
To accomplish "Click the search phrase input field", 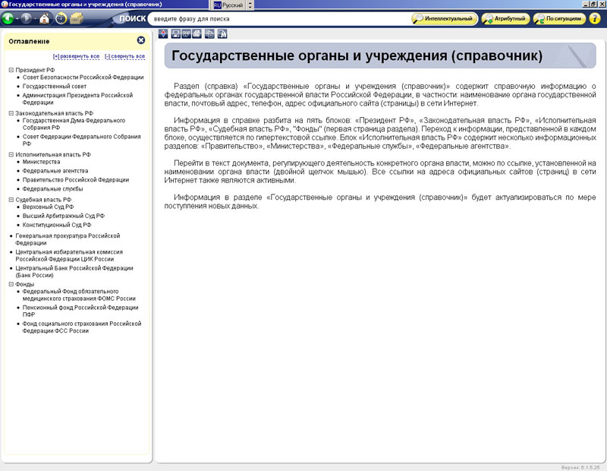I will pos(277,18).
